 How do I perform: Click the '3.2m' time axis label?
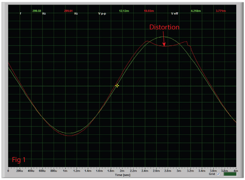pos(190,171)
